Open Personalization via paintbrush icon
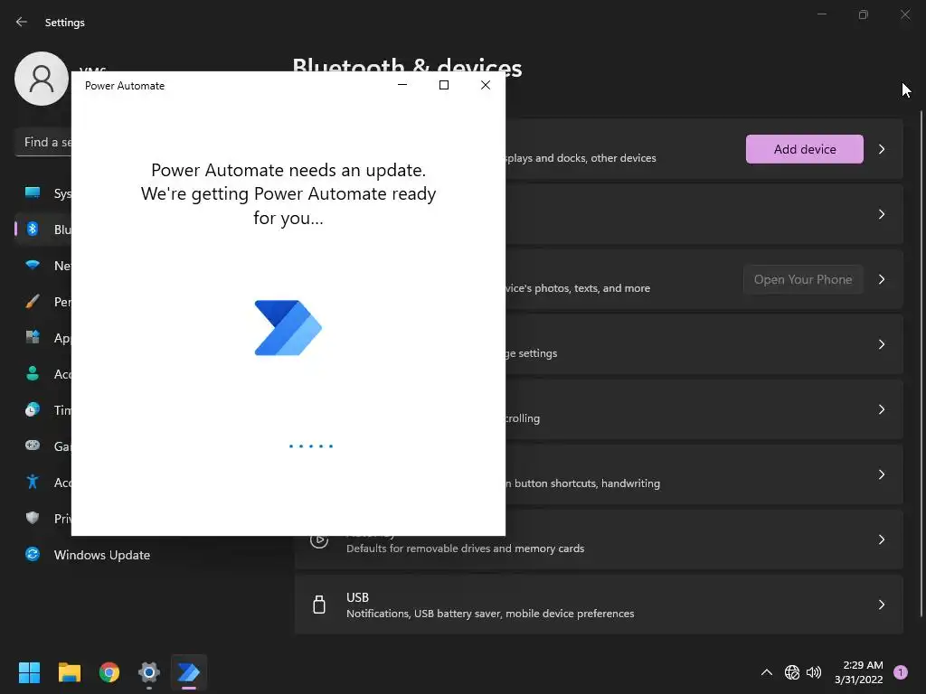926x694 pixels. (33, 302)
